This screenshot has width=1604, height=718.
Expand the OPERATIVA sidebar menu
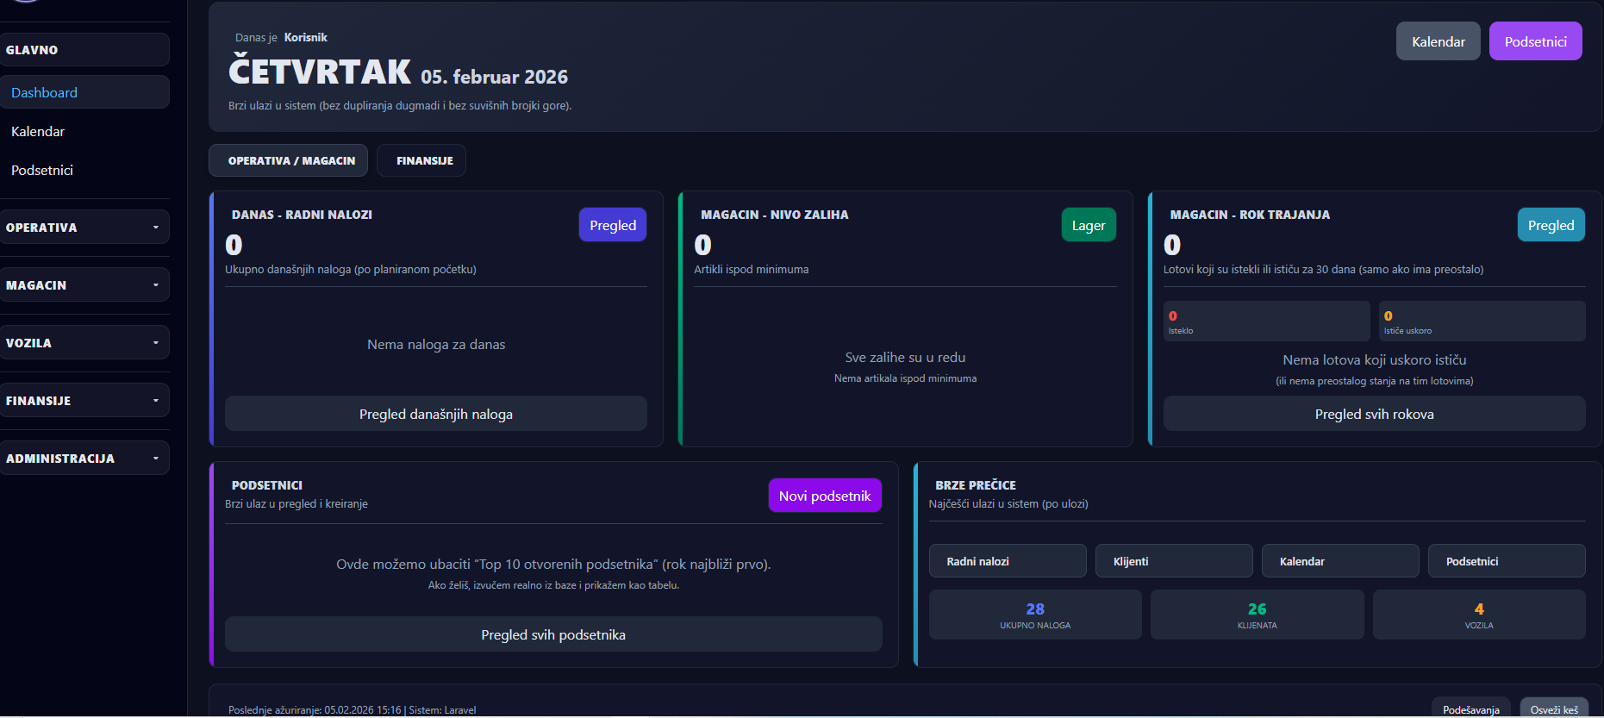pyautogui.click(x=84, y=228)
